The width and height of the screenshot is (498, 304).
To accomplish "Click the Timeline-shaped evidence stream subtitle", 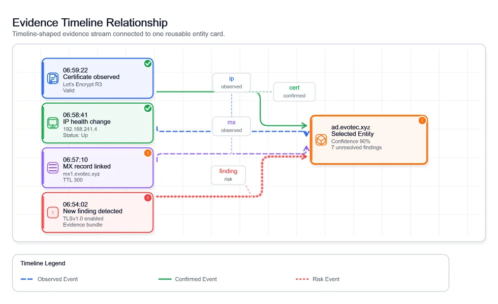I will [x=118, y=34].
